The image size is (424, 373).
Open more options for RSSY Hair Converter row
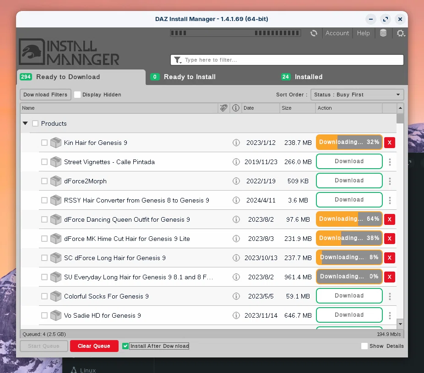point(390,200)
